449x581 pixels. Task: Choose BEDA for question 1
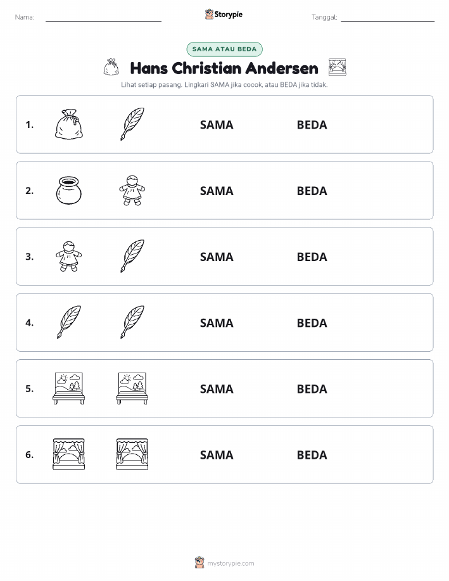coord(312,125)
